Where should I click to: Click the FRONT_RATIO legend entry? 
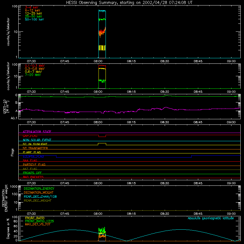pyautogui.click(x=35, y=218)
